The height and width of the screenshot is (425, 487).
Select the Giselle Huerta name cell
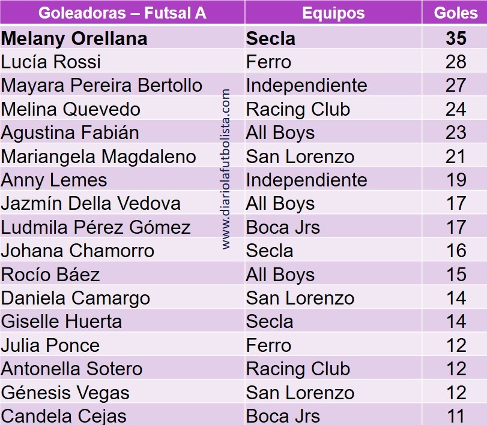tap(61, 321)
